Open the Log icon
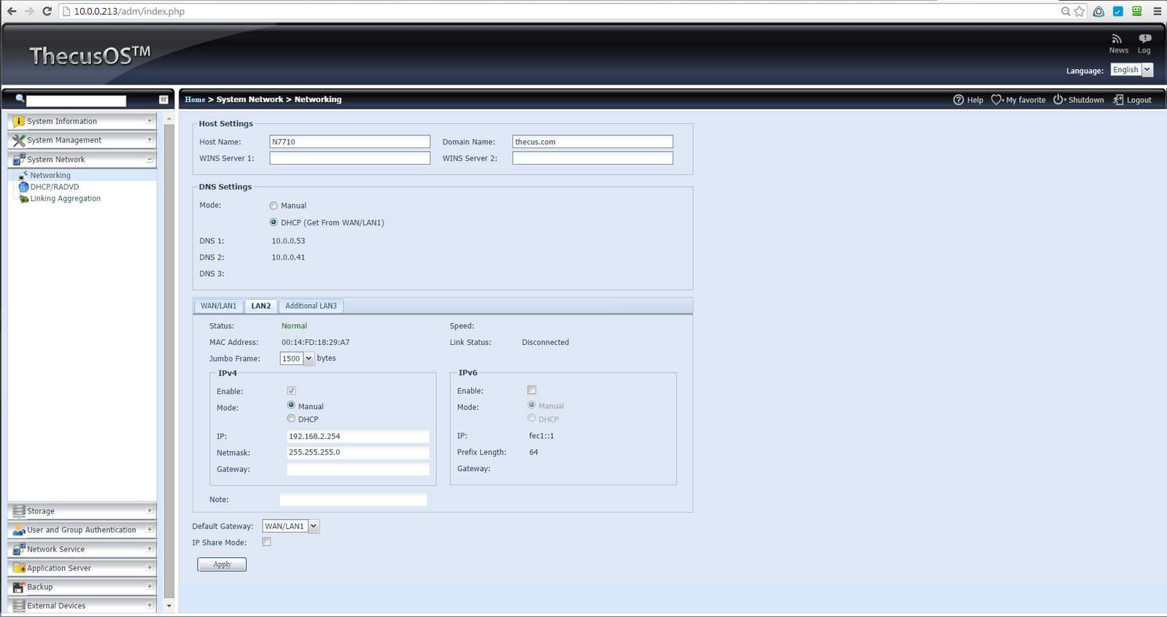1167x617 pixels. (1144, 39)
